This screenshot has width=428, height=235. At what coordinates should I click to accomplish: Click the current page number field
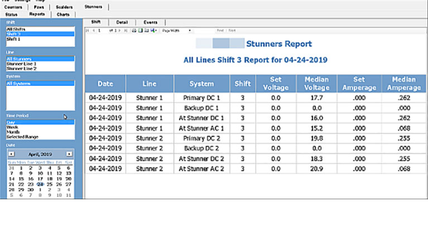click(x=100, y=31)
